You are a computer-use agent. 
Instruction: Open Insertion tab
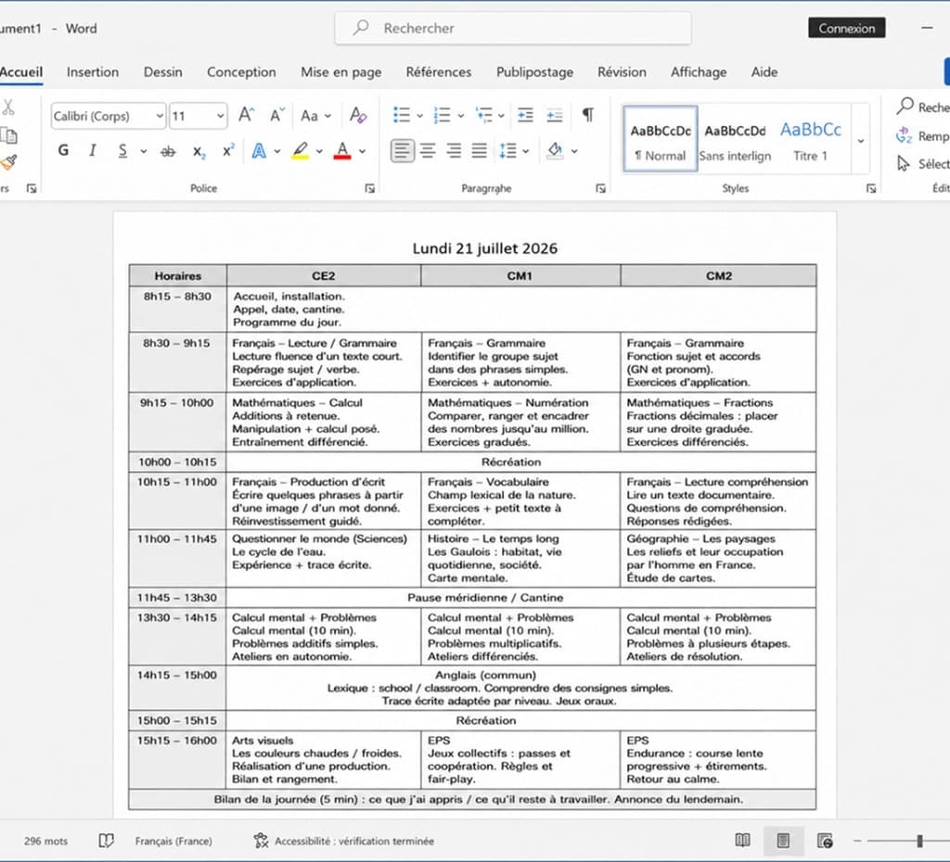tap(93, 72)
